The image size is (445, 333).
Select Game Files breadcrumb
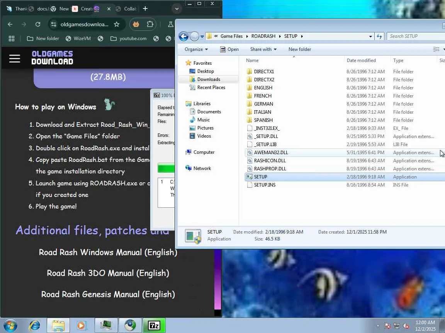coord(232,36)
